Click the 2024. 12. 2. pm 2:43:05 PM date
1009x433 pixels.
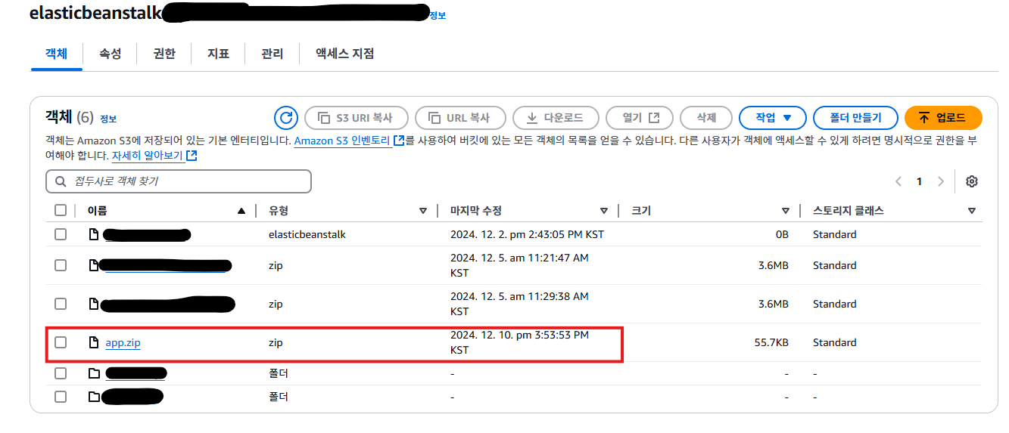tap(527, 234)
